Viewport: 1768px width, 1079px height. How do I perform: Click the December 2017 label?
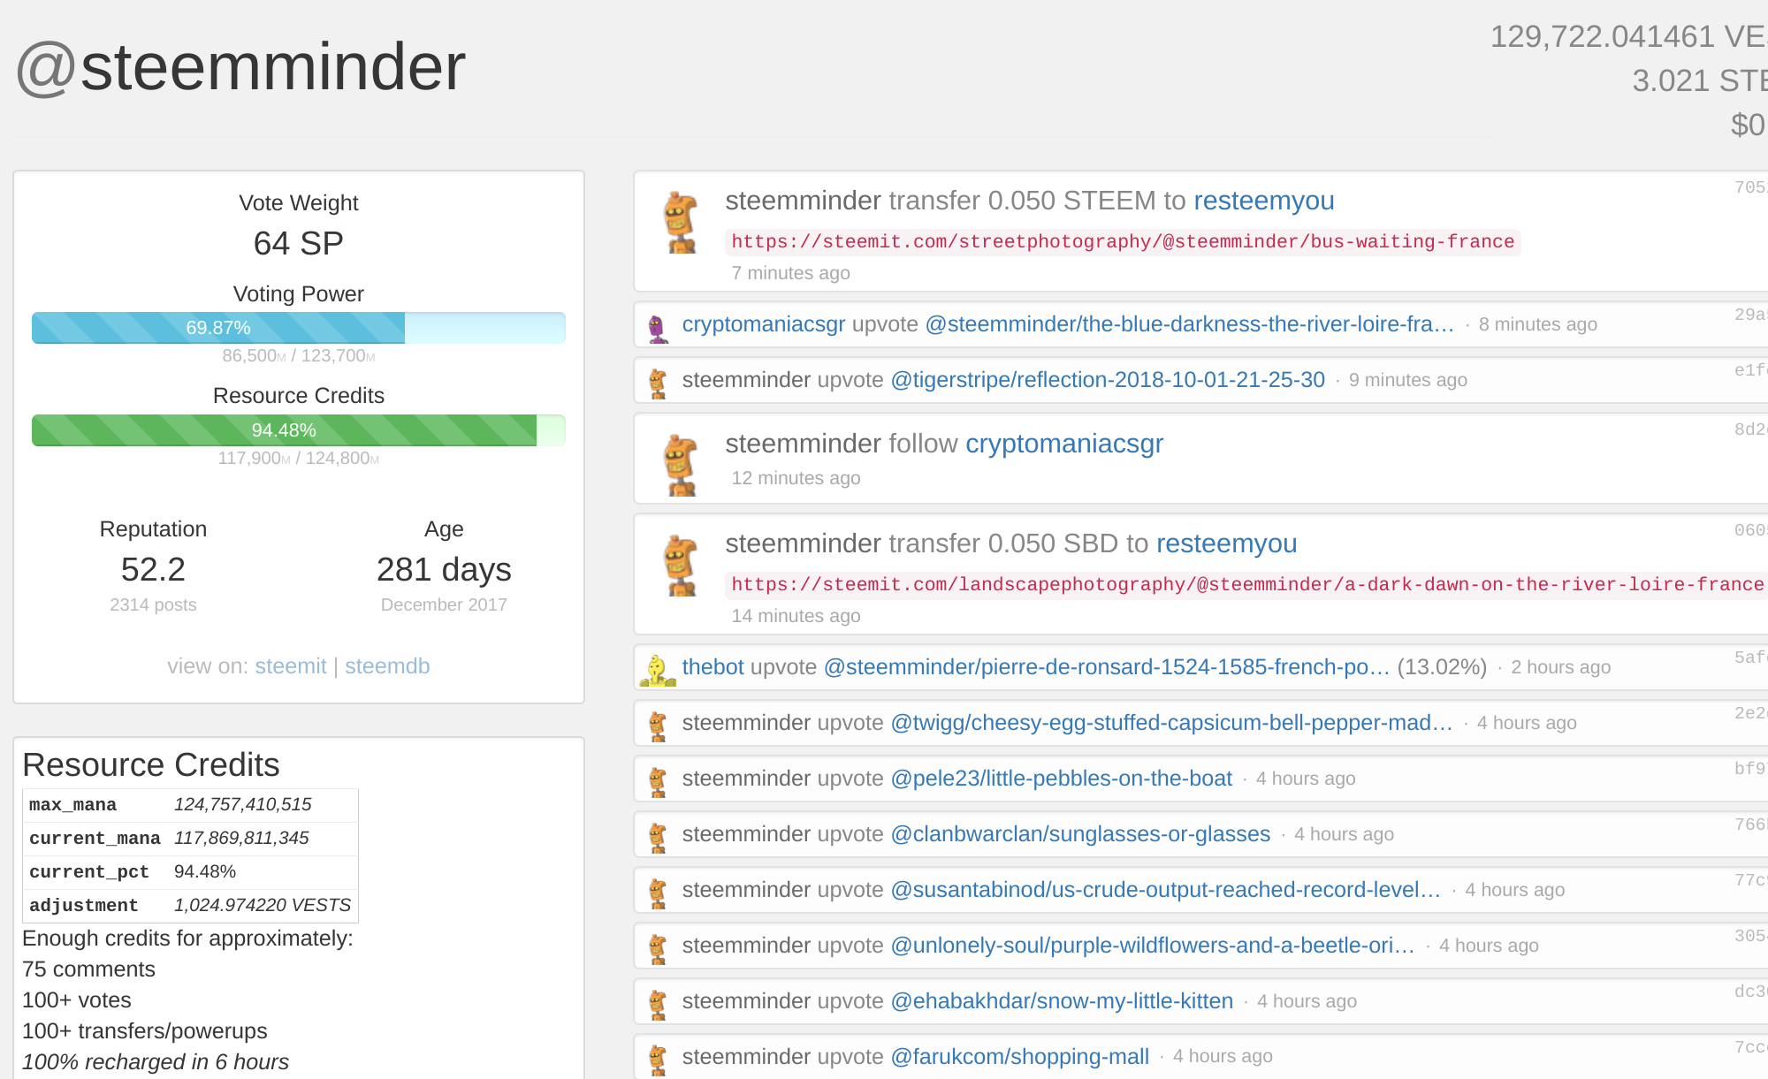[x=444, y=605]
